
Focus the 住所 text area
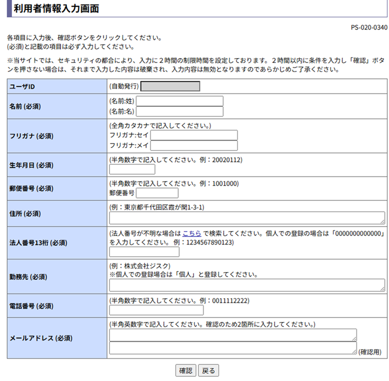coord(247,218)
